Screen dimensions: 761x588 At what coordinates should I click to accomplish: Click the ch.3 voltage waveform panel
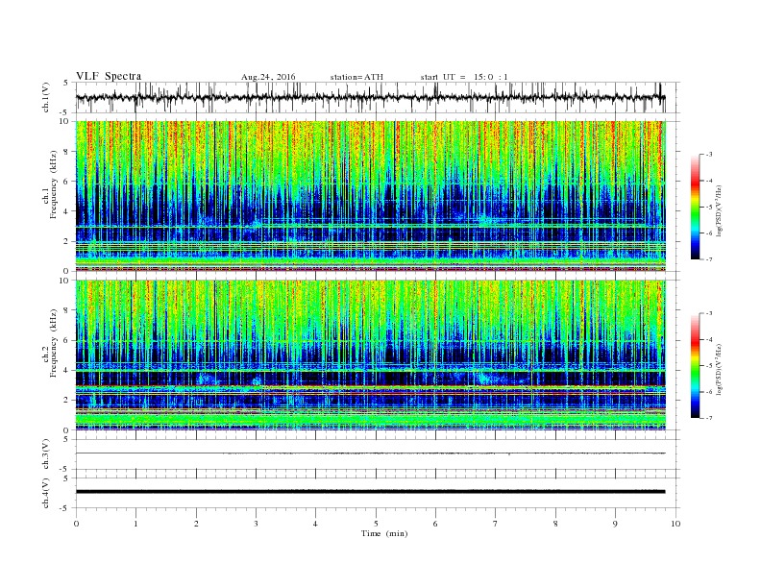click(377, 454)
